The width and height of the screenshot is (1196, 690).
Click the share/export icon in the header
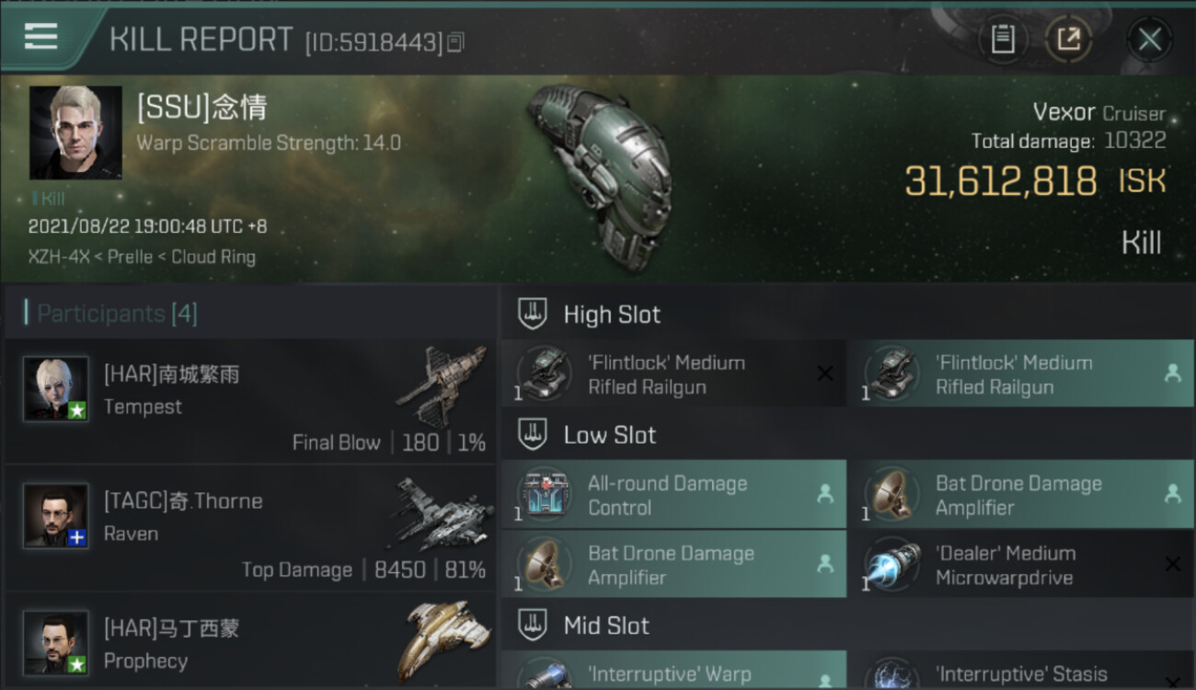pyautogui.click(x=1069, y=40)
